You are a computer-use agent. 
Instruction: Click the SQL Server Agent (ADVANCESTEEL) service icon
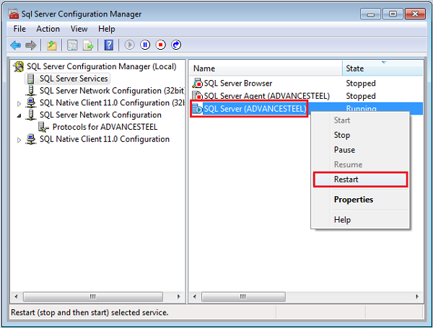[198, 96]
